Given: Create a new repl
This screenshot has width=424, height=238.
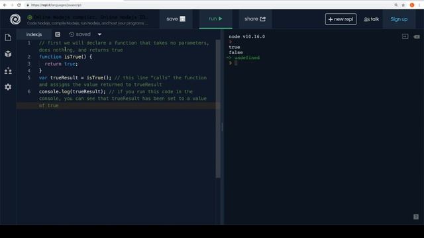Looking at the screenshot, I should tap(341, 19).
